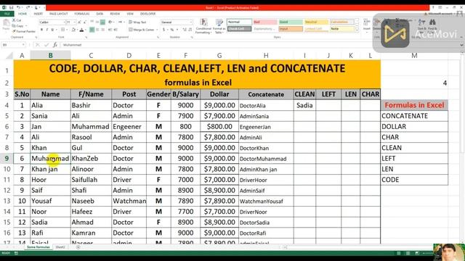
Task: Cancel formula bar entry (X)
Action: coord(37,45)
